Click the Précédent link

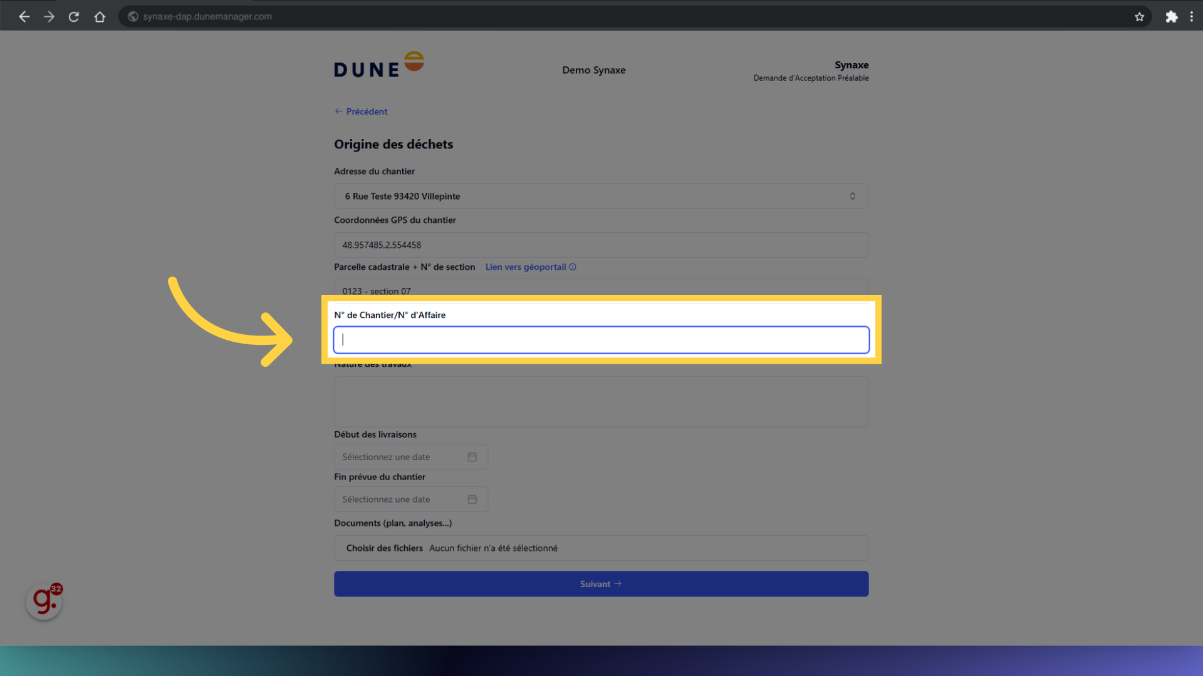[361, 111]
